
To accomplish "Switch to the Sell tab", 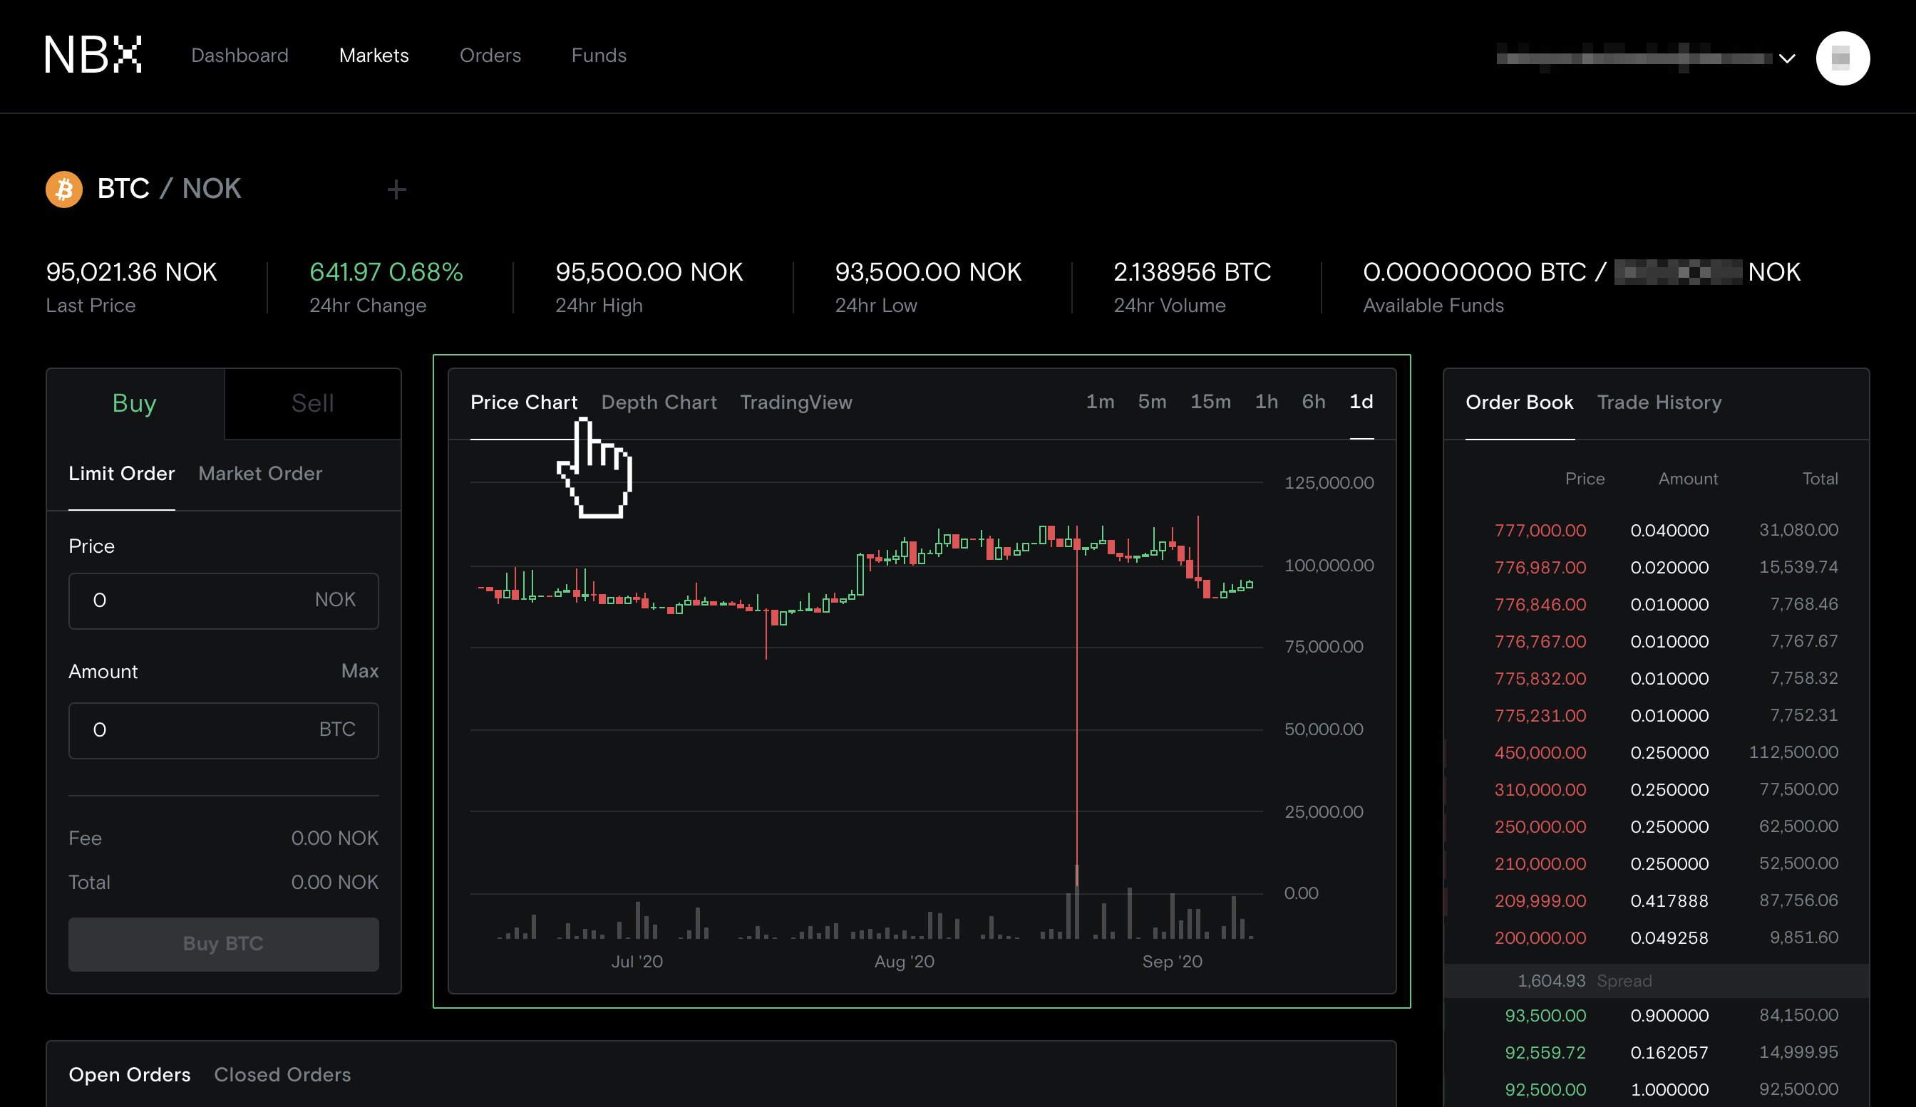I will [311, 402].
